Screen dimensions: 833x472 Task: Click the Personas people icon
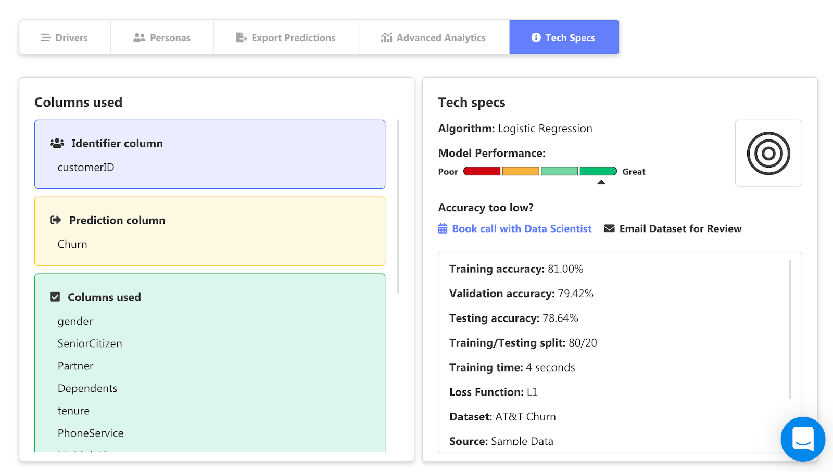point(138,37)
